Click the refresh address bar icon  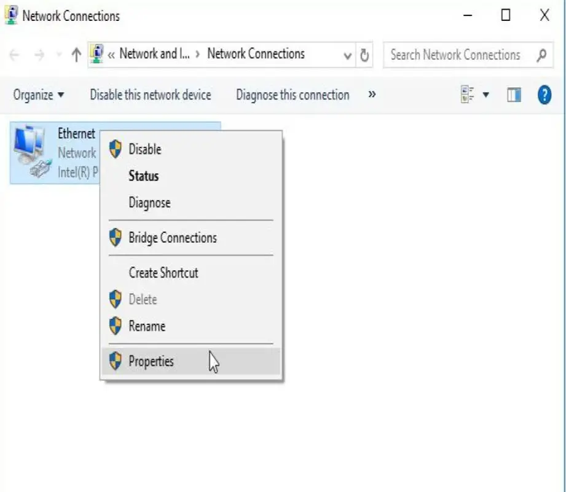pyautogui.click(x=364, y=55)
